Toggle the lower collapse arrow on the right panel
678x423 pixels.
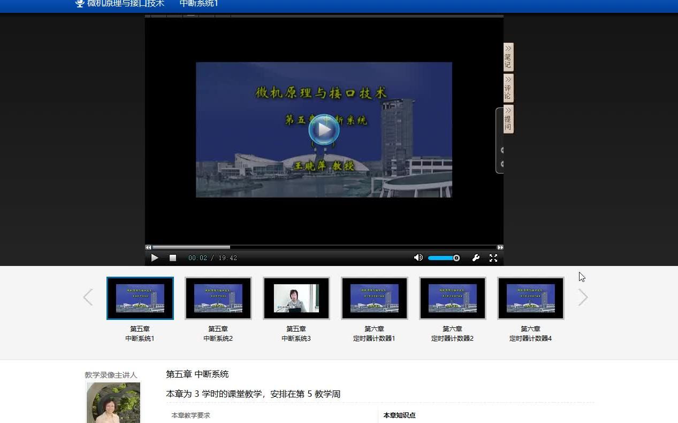(x=502, y=164)
